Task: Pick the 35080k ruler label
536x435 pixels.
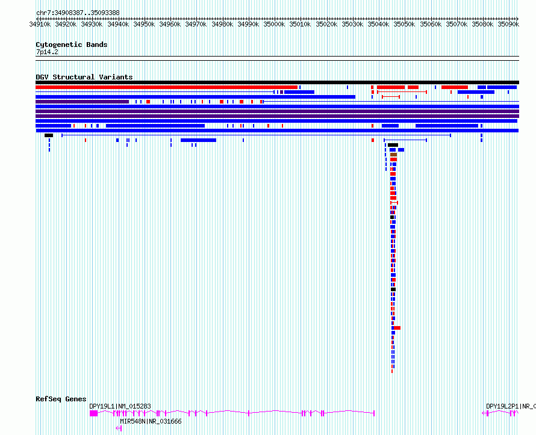Action: tap(482, 24)
